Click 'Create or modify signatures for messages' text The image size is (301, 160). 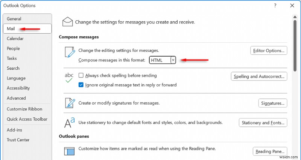pyautogui.click(x=119, y=103)
